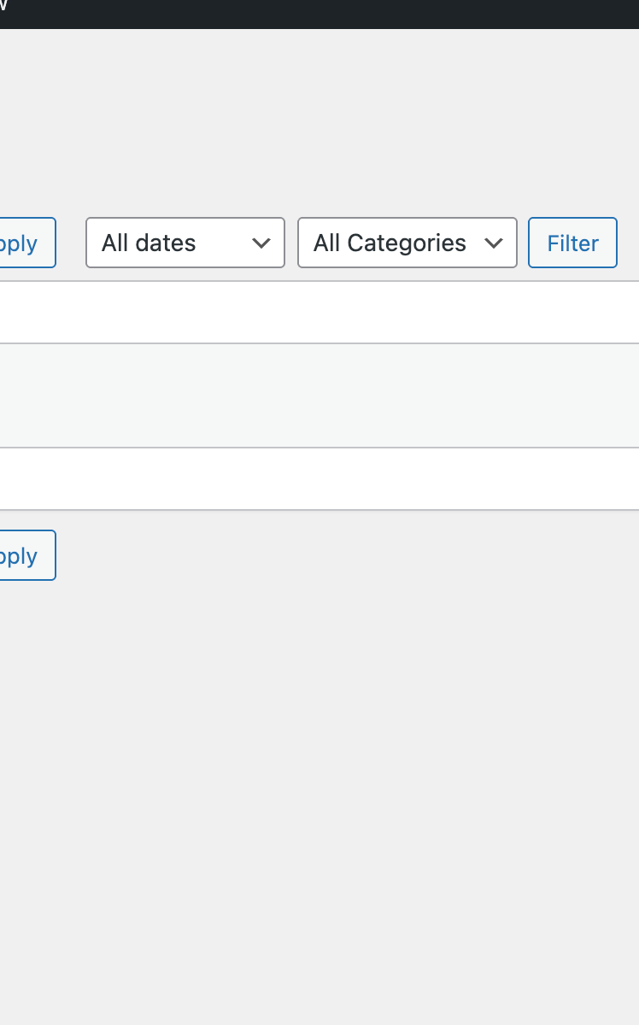Viewport: 639px width, 1025px height.
Task: Click the space right of the Filter button
Action: (629, 243)
